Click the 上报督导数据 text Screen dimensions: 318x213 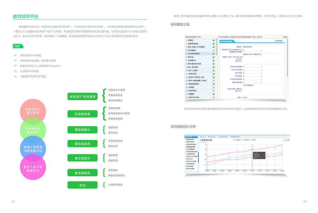[115, 185]
